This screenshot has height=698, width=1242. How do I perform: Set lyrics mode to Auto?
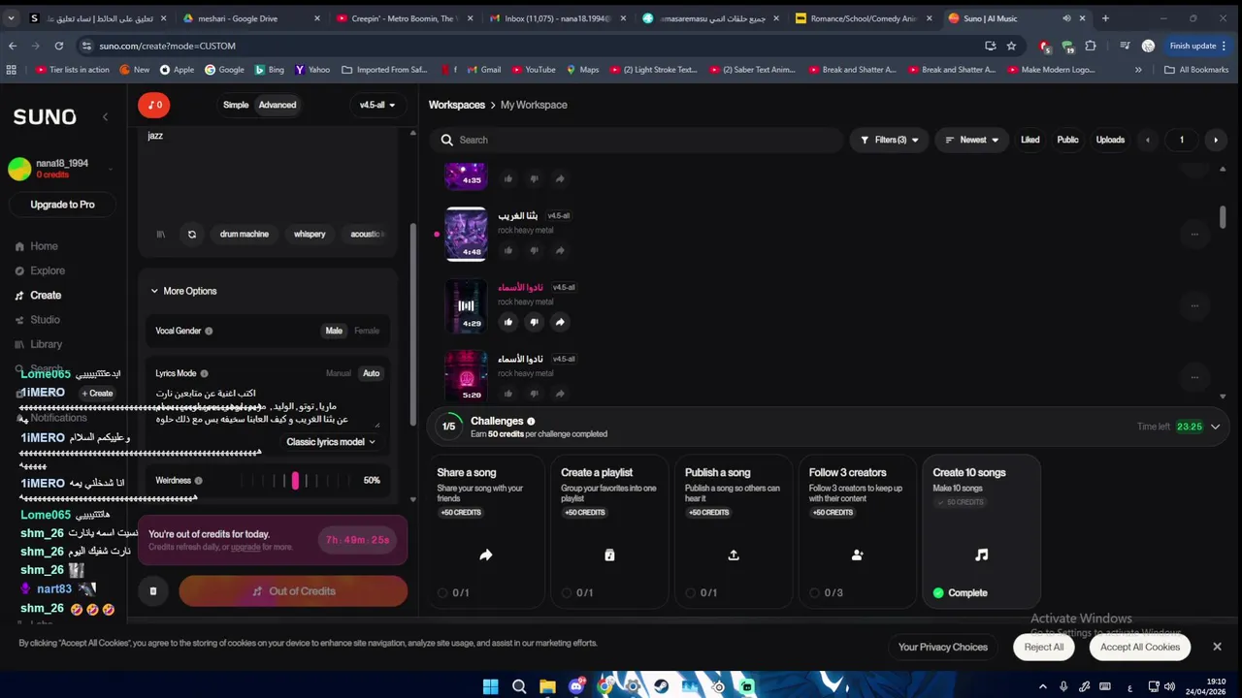(371, 373)
